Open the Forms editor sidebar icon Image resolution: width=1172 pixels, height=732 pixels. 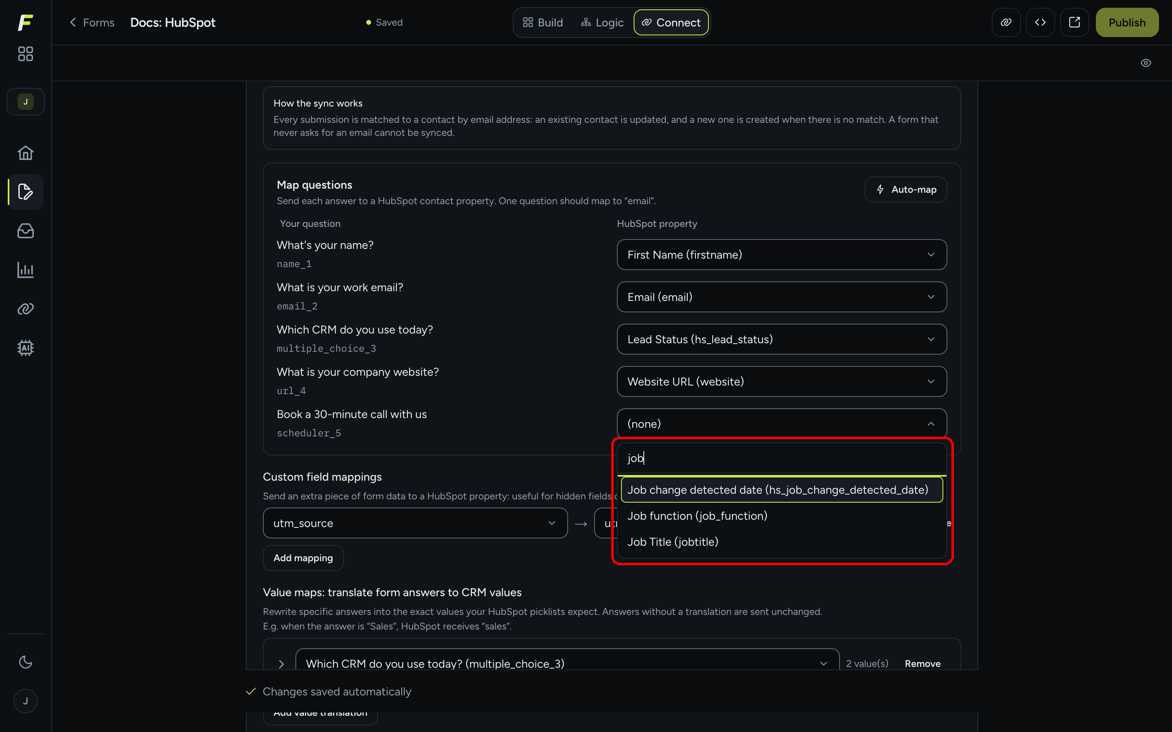[25, 192]
